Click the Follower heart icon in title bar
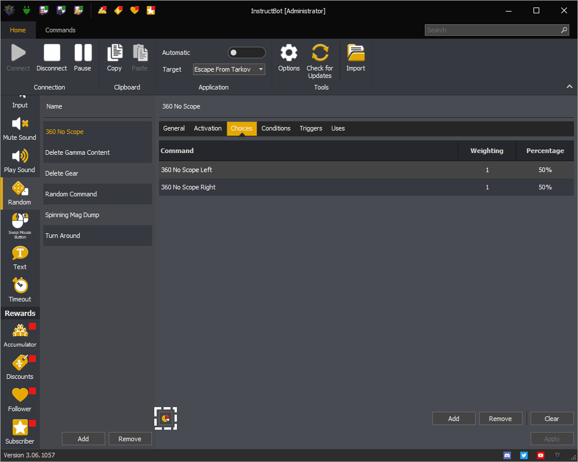Image resolution: width=578 pixels, height=462 pixels. [x=135, y=10]
